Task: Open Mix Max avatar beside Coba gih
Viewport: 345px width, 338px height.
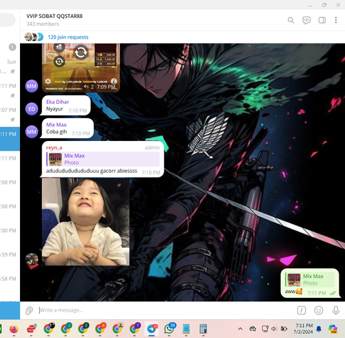Action: pos(32,132)
